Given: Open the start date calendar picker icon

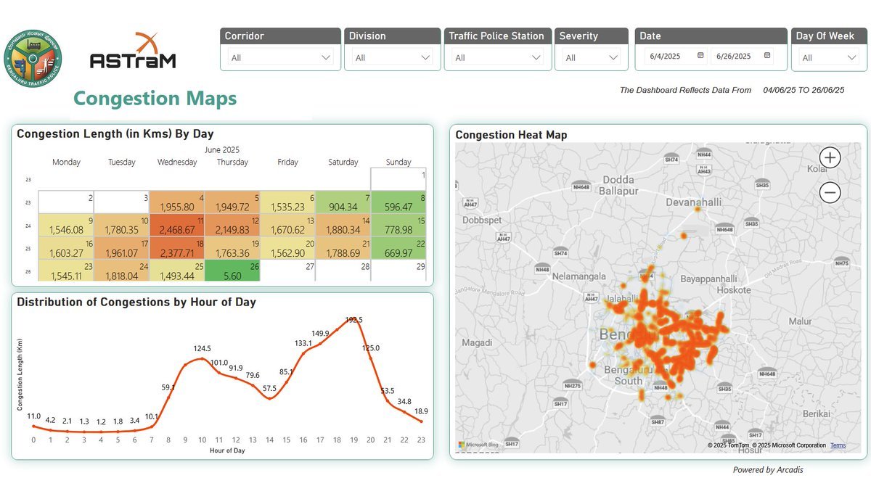Looking at the screenshot, I should 700,56.
